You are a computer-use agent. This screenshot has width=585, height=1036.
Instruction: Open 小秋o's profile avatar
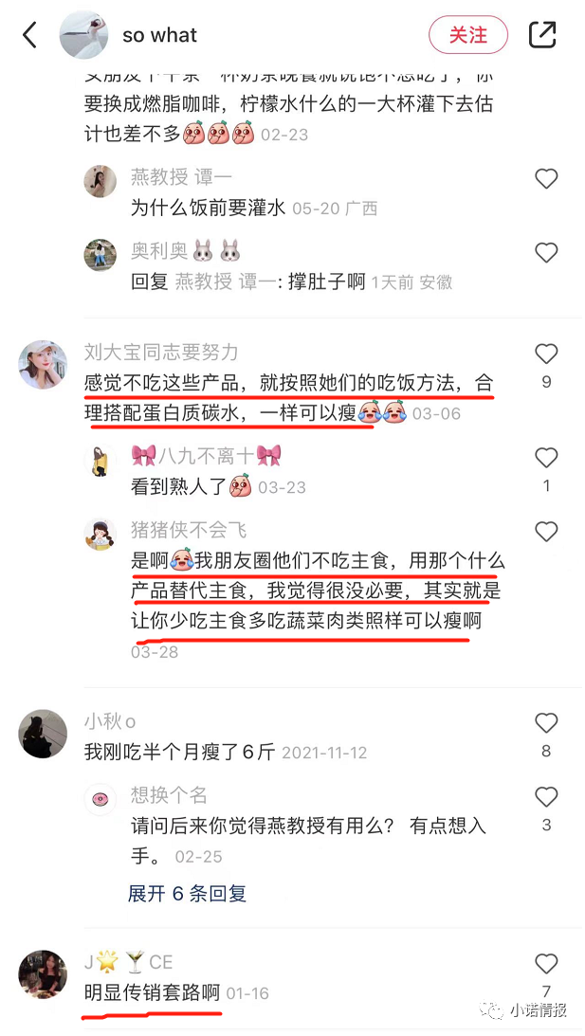point(43,734)
